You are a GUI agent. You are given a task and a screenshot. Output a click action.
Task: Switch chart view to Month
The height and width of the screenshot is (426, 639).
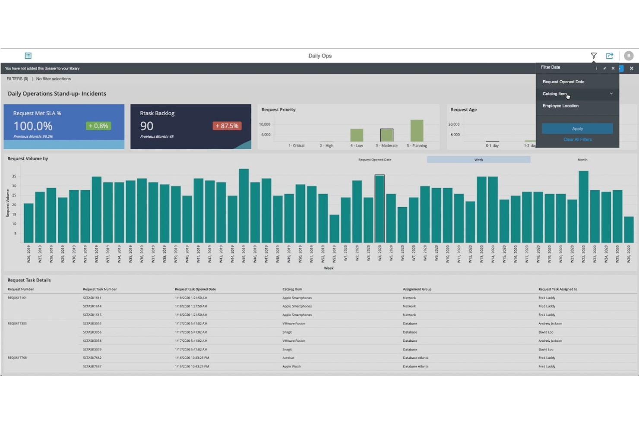click(582, 159)
